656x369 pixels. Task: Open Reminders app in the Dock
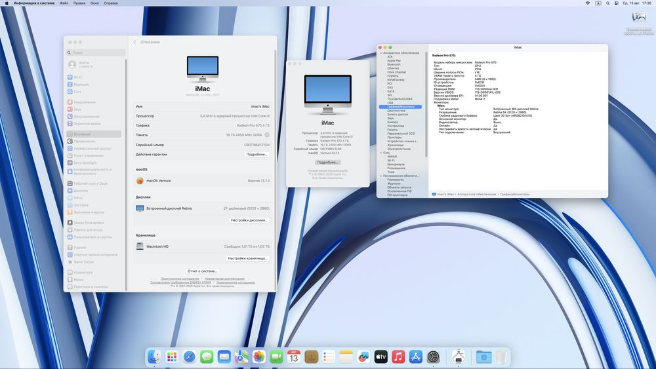tap(329, 357)
